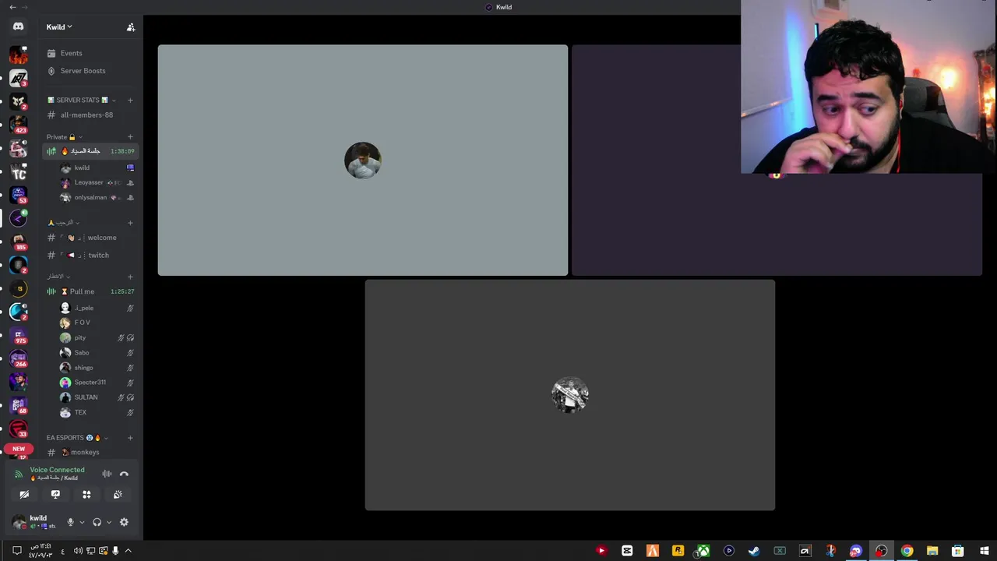The image size is (997, 561).
Task: Collapse the Private category
Action: click(64, 137)
